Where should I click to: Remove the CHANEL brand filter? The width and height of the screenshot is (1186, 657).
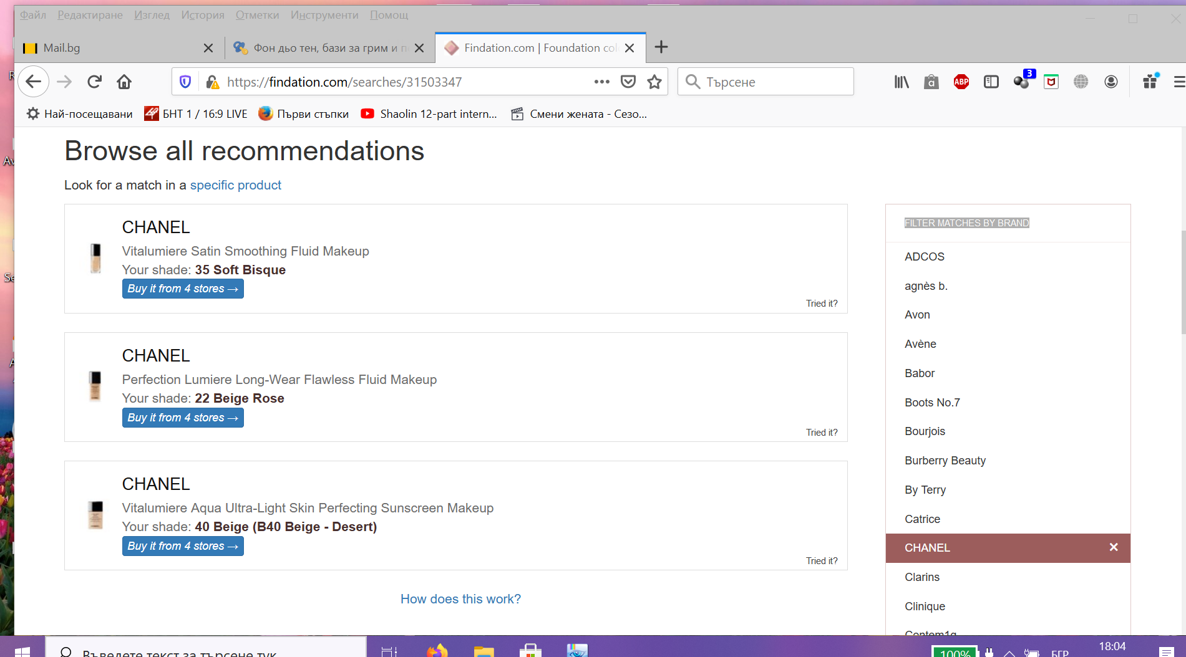pyautogui.click(x=1113, y=547)
